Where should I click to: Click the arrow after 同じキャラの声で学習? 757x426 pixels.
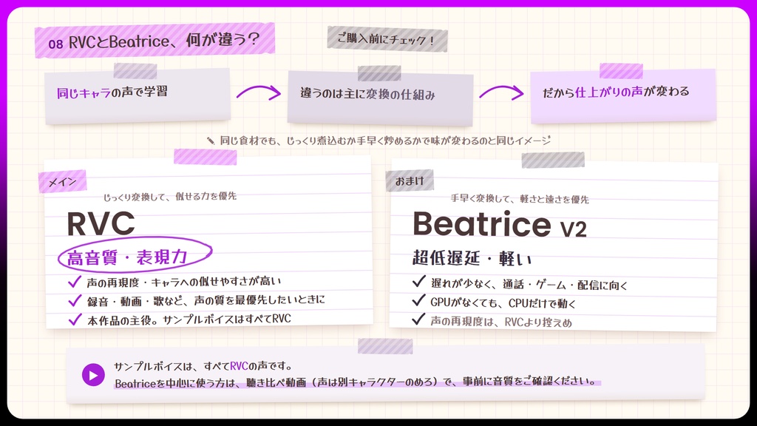click(259, 92)
